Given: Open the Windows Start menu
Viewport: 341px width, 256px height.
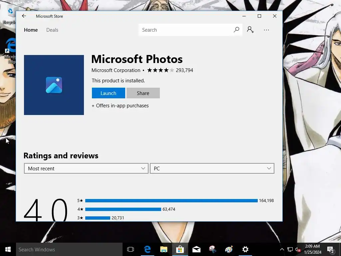Looking at the screenshot, I should [8, 249].
